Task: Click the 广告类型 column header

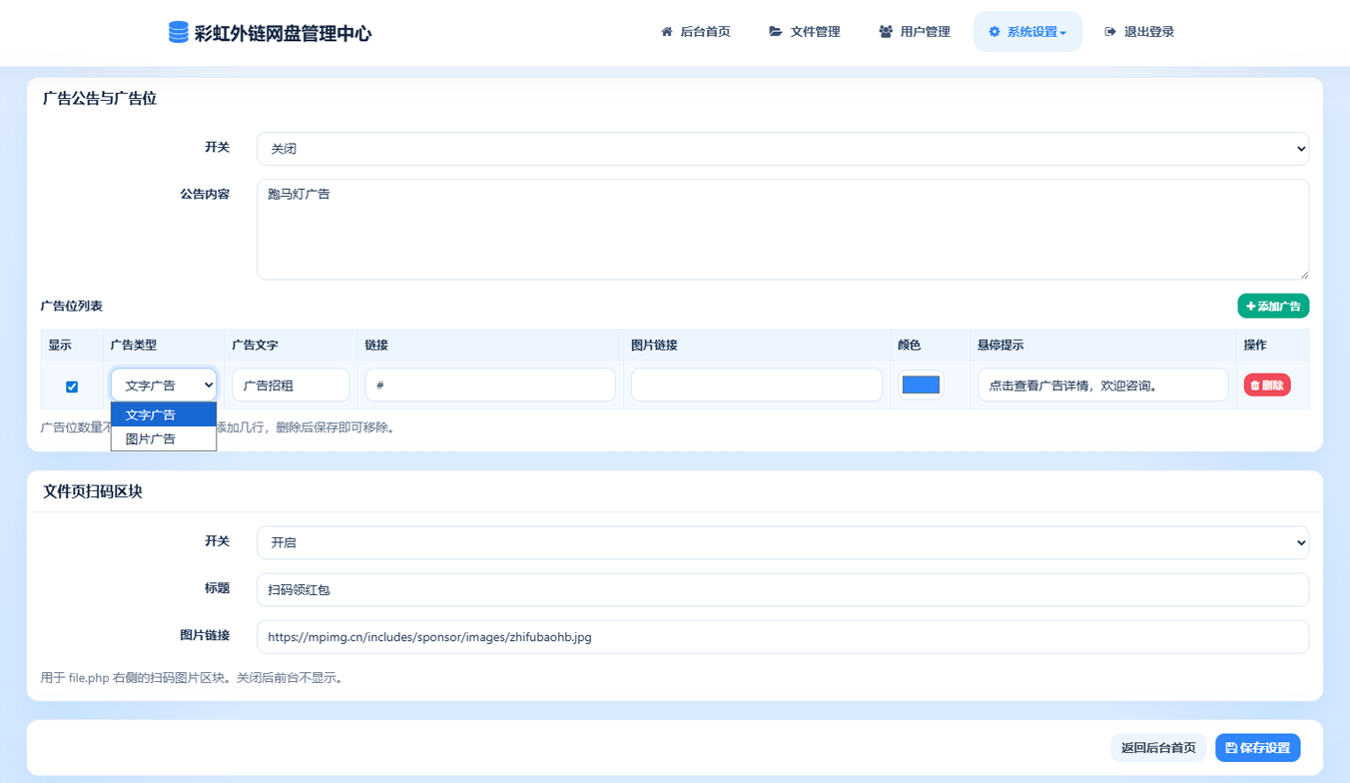Action: (133, 346)
